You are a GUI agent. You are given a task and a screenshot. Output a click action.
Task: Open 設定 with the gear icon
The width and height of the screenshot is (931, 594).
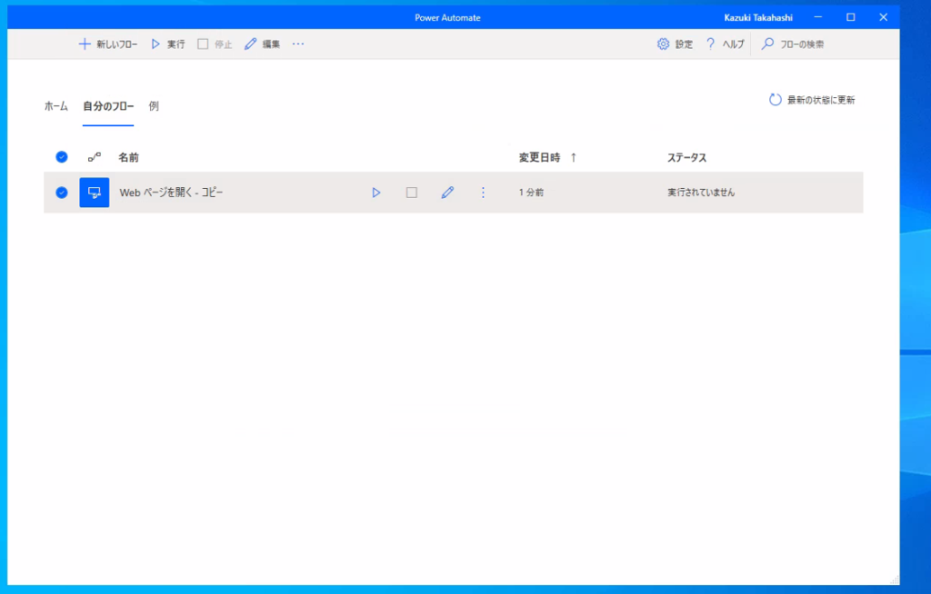(x=663, y=44)
